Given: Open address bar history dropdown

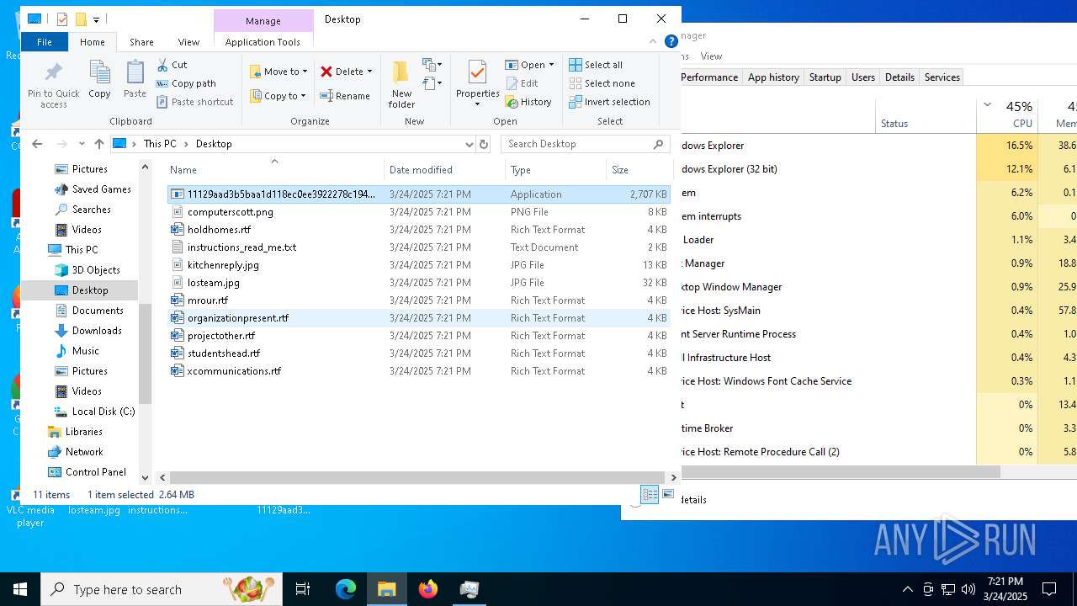Looking at the screenshot, I should pos(470,144).
